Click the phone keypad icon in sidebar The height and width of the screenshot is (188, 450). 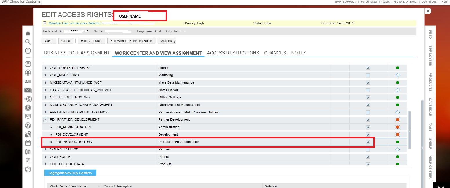(28, 152)
